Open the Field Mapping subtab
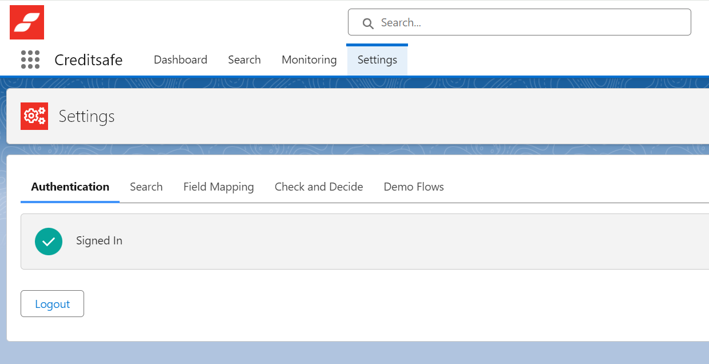 coord(219,187)
